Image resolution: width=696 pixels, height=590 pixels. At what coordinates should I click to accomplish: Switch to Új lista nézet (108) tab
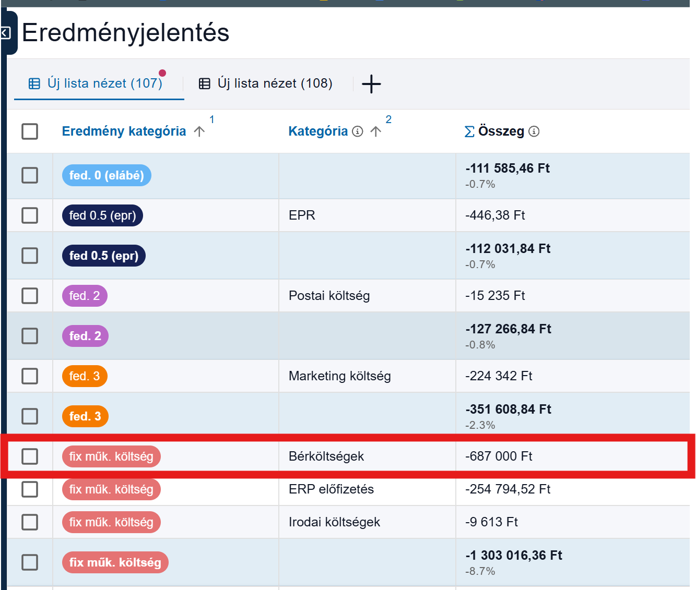[x=266, y=83]
